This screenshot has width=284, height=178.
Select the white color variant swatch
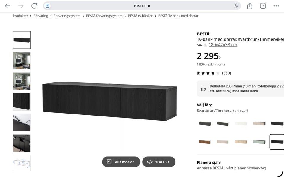pyautogui.click(x=241, y=124)
